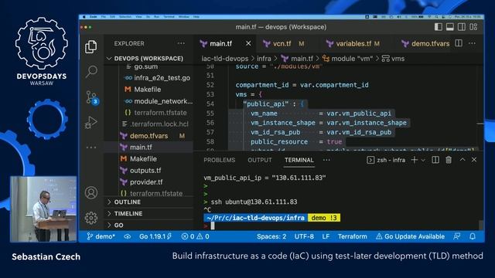Click infra breadcrumb segment
495x278 pixels.
pyautogui.click(x=264, y=59)
